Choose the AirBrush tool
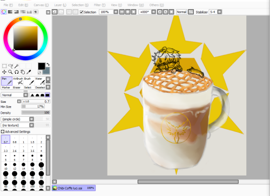 [18, 81]
